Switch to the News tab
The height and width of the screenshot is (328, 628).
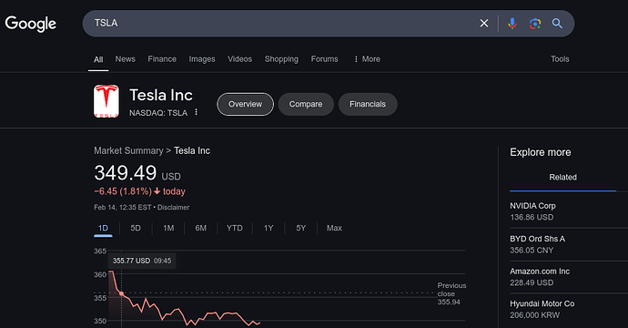(x=126, y=59)
